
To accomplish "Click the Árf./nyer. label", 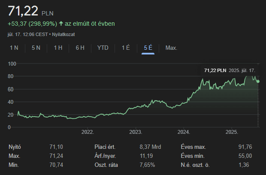I will 105,156.
